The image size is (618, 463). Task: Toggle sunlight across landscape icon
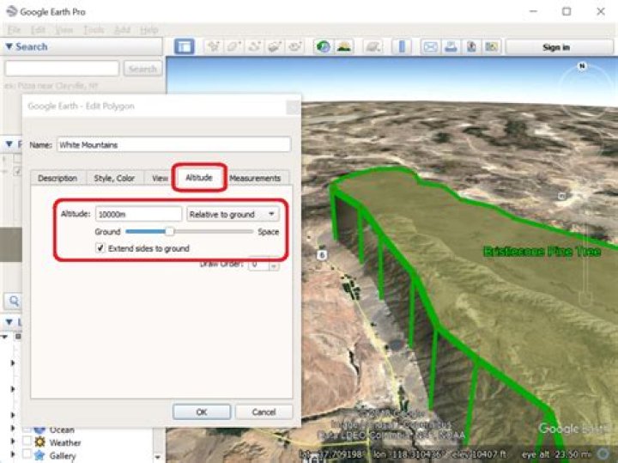[344, 46]
